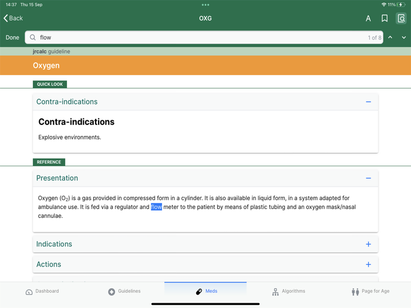
Task: Bookmark this Oxygen page
Action: click(385, 18)
